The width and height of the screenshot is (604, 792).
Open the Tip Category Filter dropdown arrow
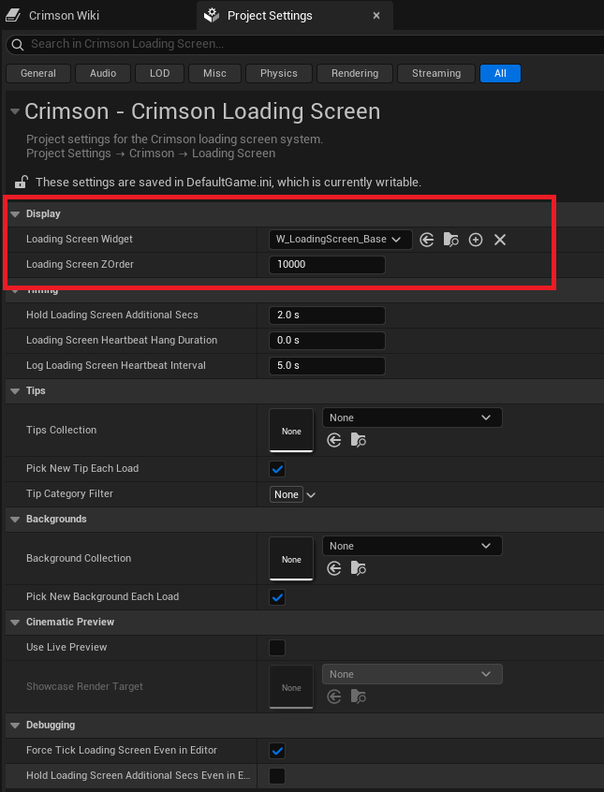coord(311,494)
